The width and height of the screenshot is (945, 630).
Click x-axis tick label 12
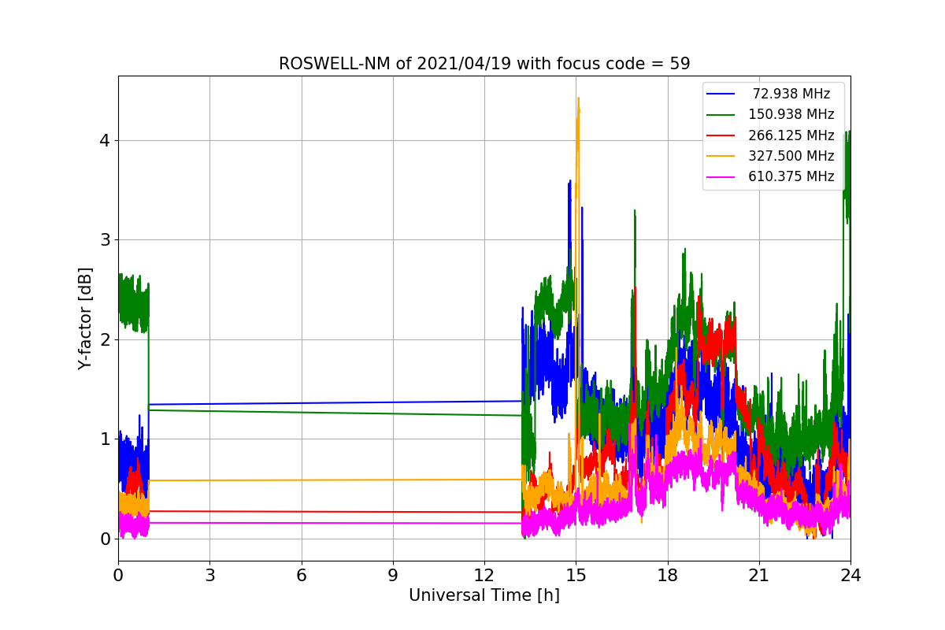pos(484,576)
